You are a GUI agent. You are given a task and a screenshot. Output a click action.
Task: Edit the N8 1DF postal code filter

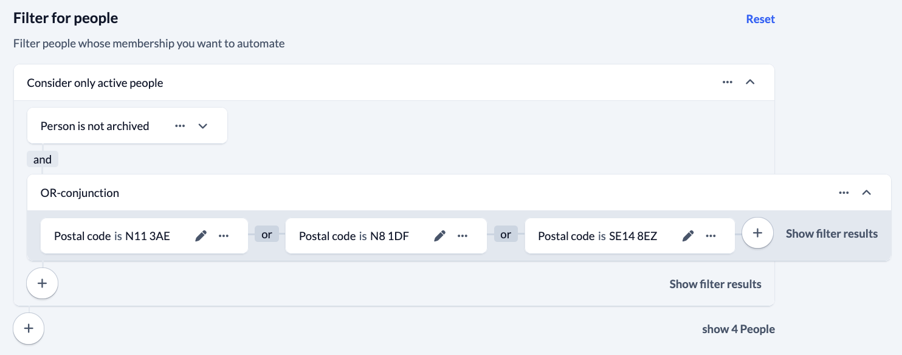point(439,236)
